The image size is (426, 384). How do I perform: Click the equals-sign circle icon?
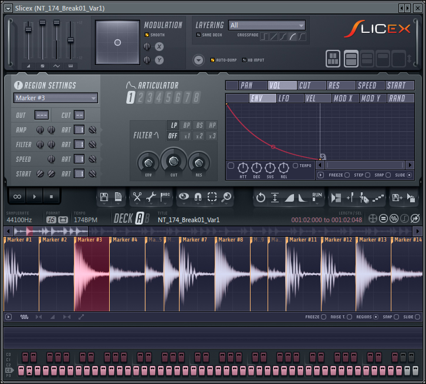(383, 219)
